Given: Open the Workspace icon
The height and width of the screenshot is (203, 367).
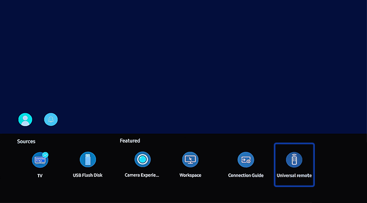Looking at the screenshot, I should [190, 159].
